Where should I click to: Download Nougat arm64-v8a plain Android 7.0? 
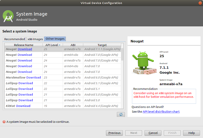(25, 66)
